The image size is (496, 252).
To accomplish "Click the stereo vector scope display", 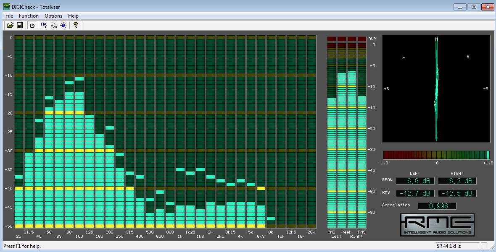I will [436, 89].
